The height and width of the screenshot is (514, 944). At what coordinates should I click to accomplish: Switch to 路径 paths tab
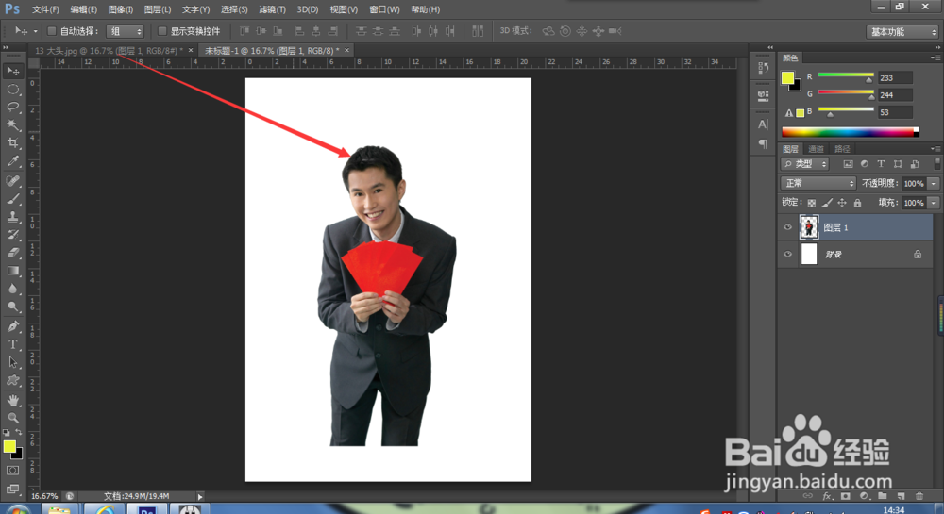click(842, 149)
